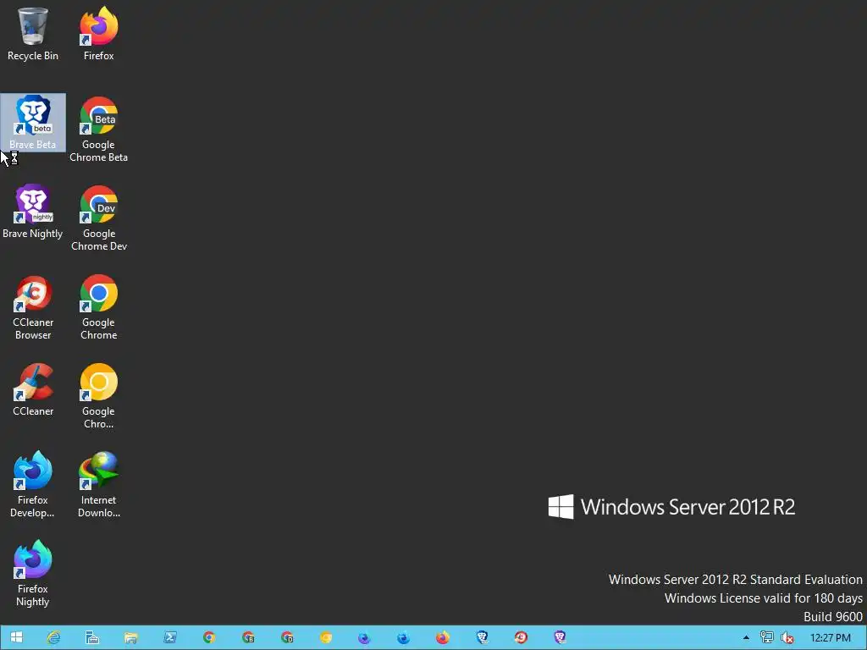Select the CCleaner desktop shortcut

33,389
